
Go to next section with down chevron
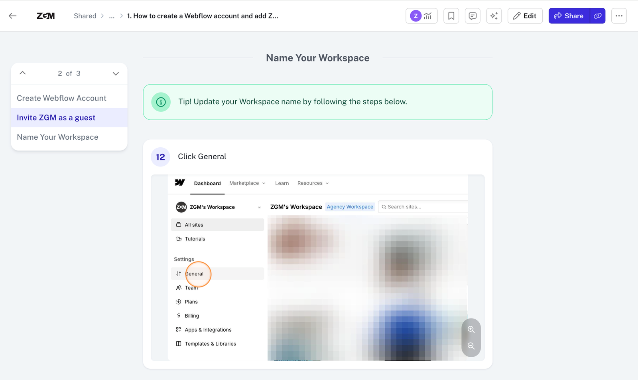pos(116,73)
